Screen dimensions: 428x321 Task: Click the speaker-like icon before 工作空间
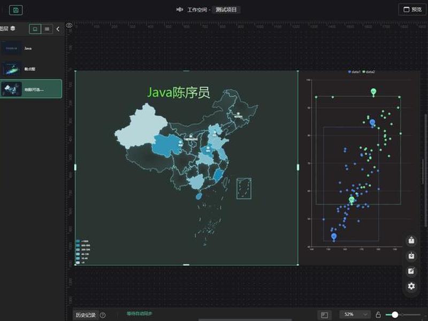[x=179, y=10]
